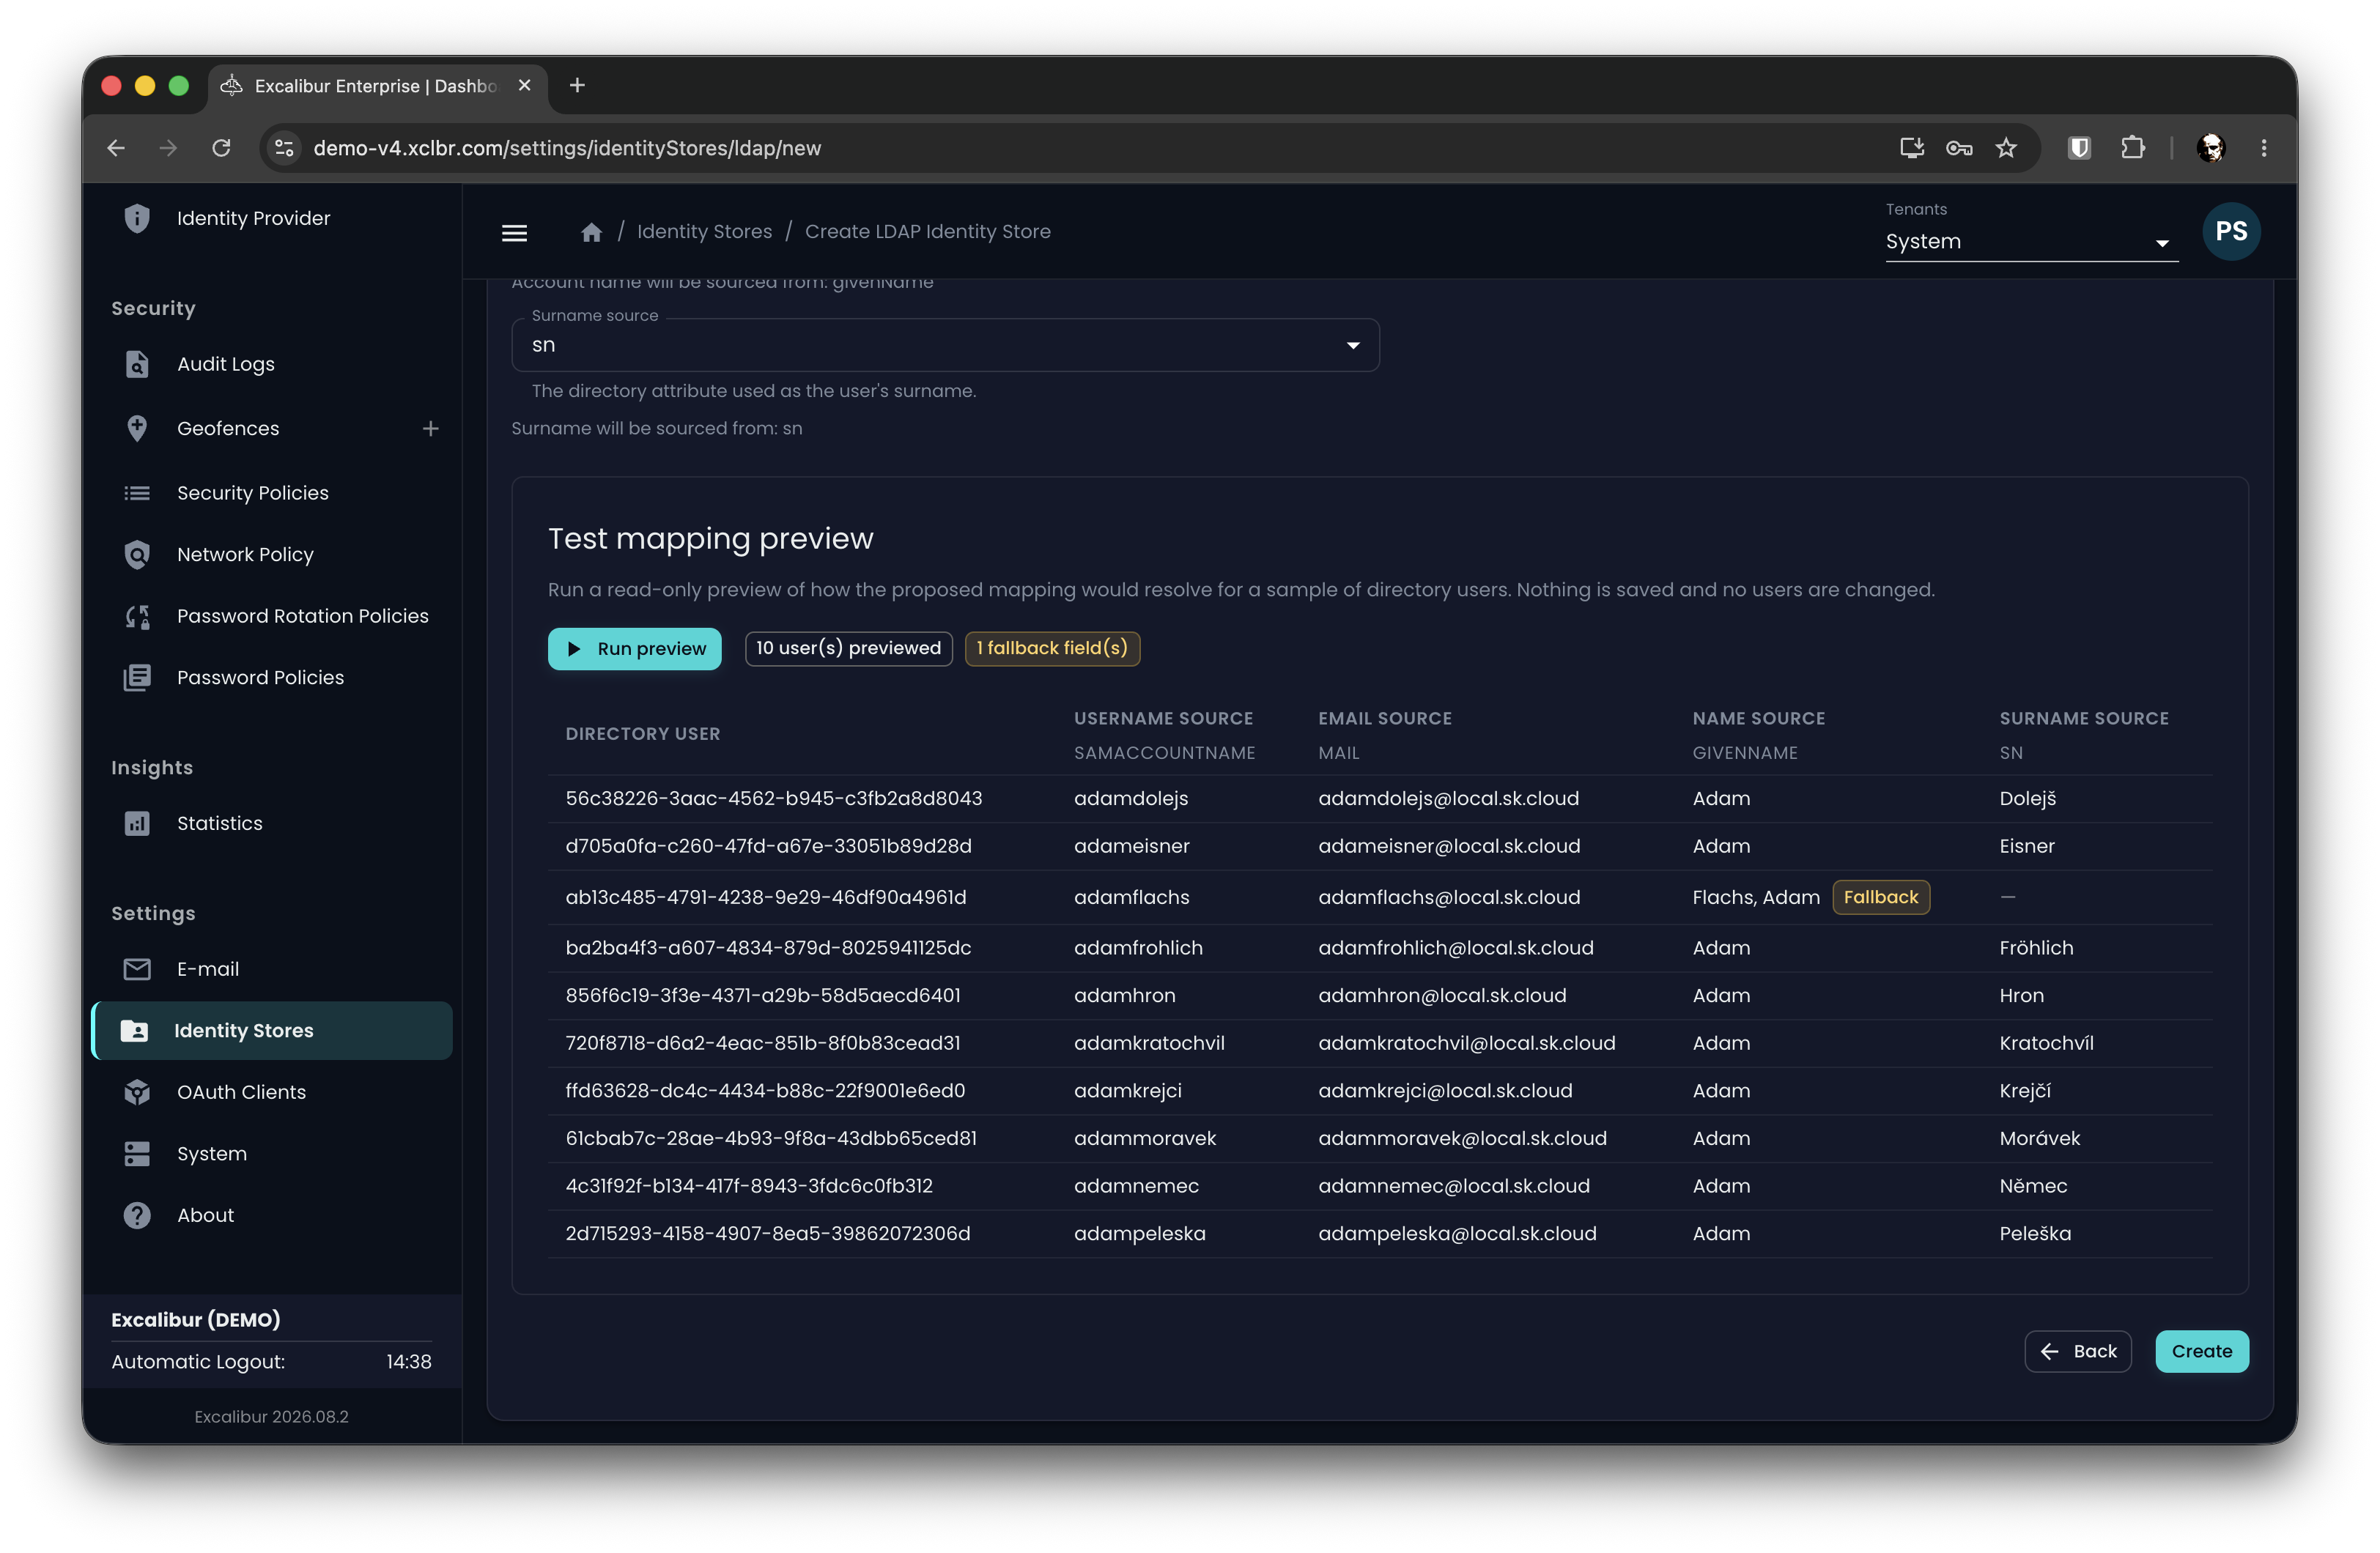Click the 1 fallback field(s) badge
Screen dimensions: 2380x1553
[x=1052, y=648]
